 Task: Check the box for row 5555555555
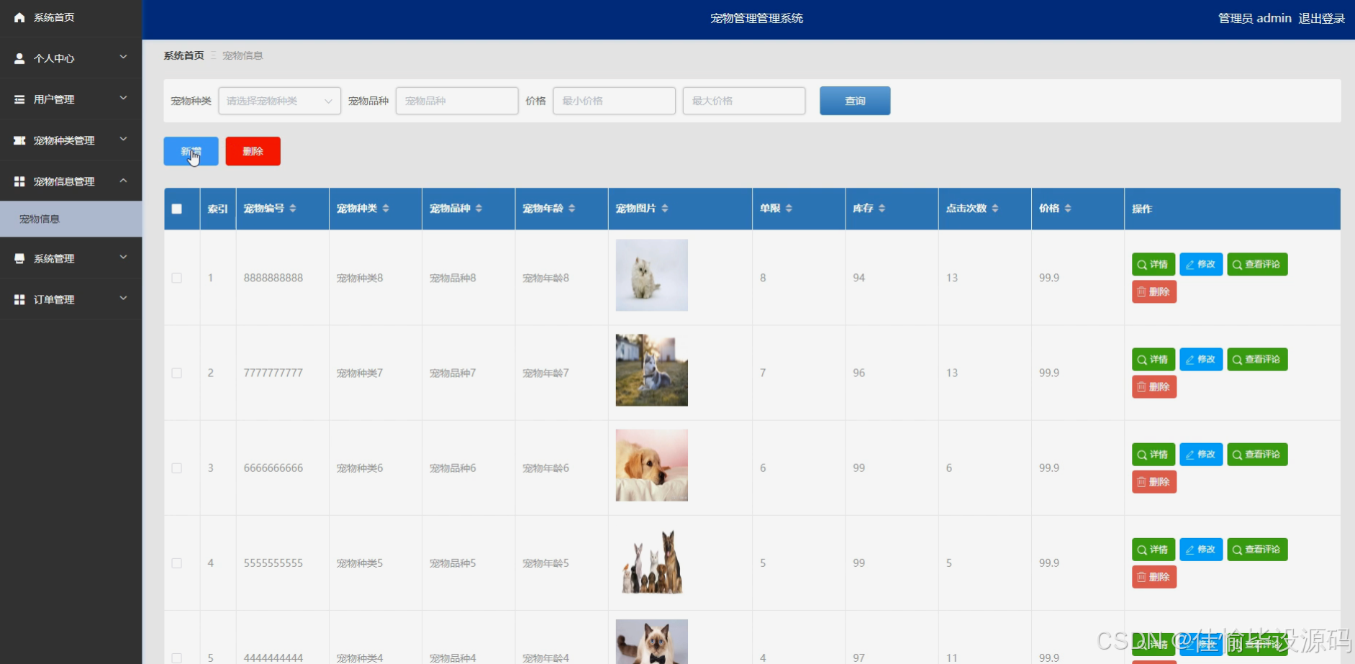[176, 563]
